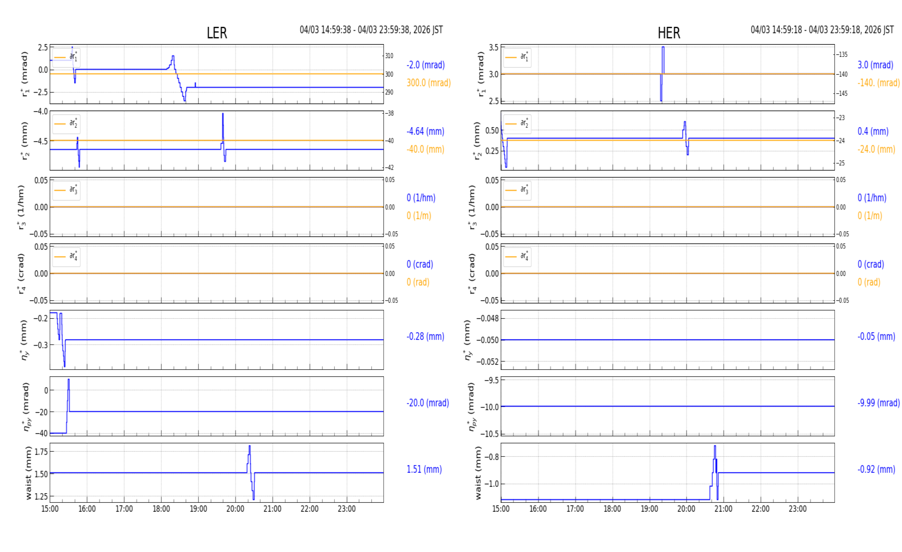902x552 pixels.
Task: Click the 3.0 (mrad) HER readout
Action: (875, 65)
